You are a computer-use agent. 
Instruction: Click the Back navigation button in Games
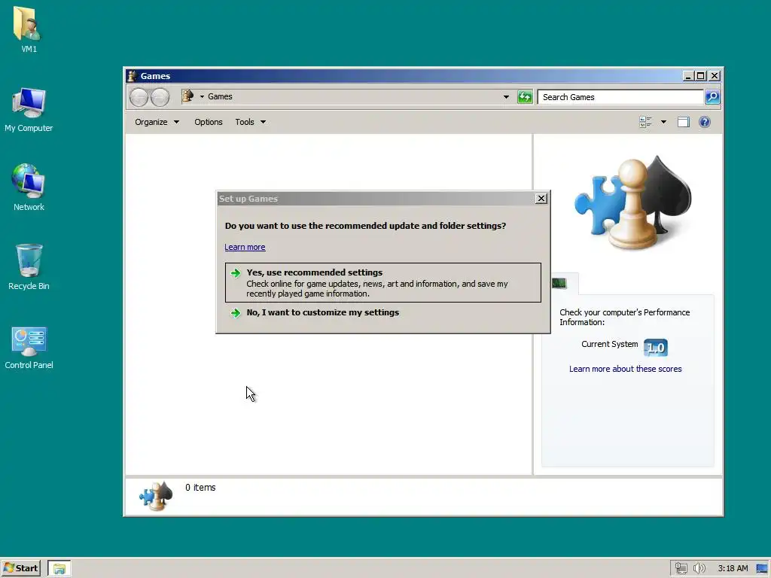click(139, 97)
